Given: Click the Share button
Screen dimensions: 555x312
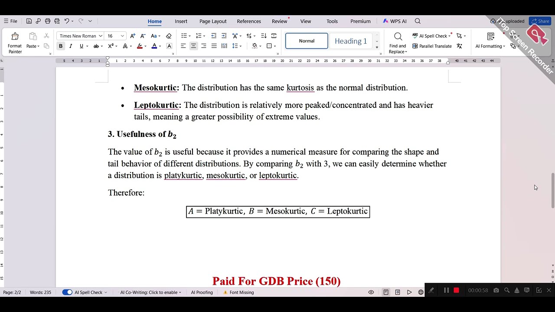Looking at the screenshot, I should click(x=540, y=21).
